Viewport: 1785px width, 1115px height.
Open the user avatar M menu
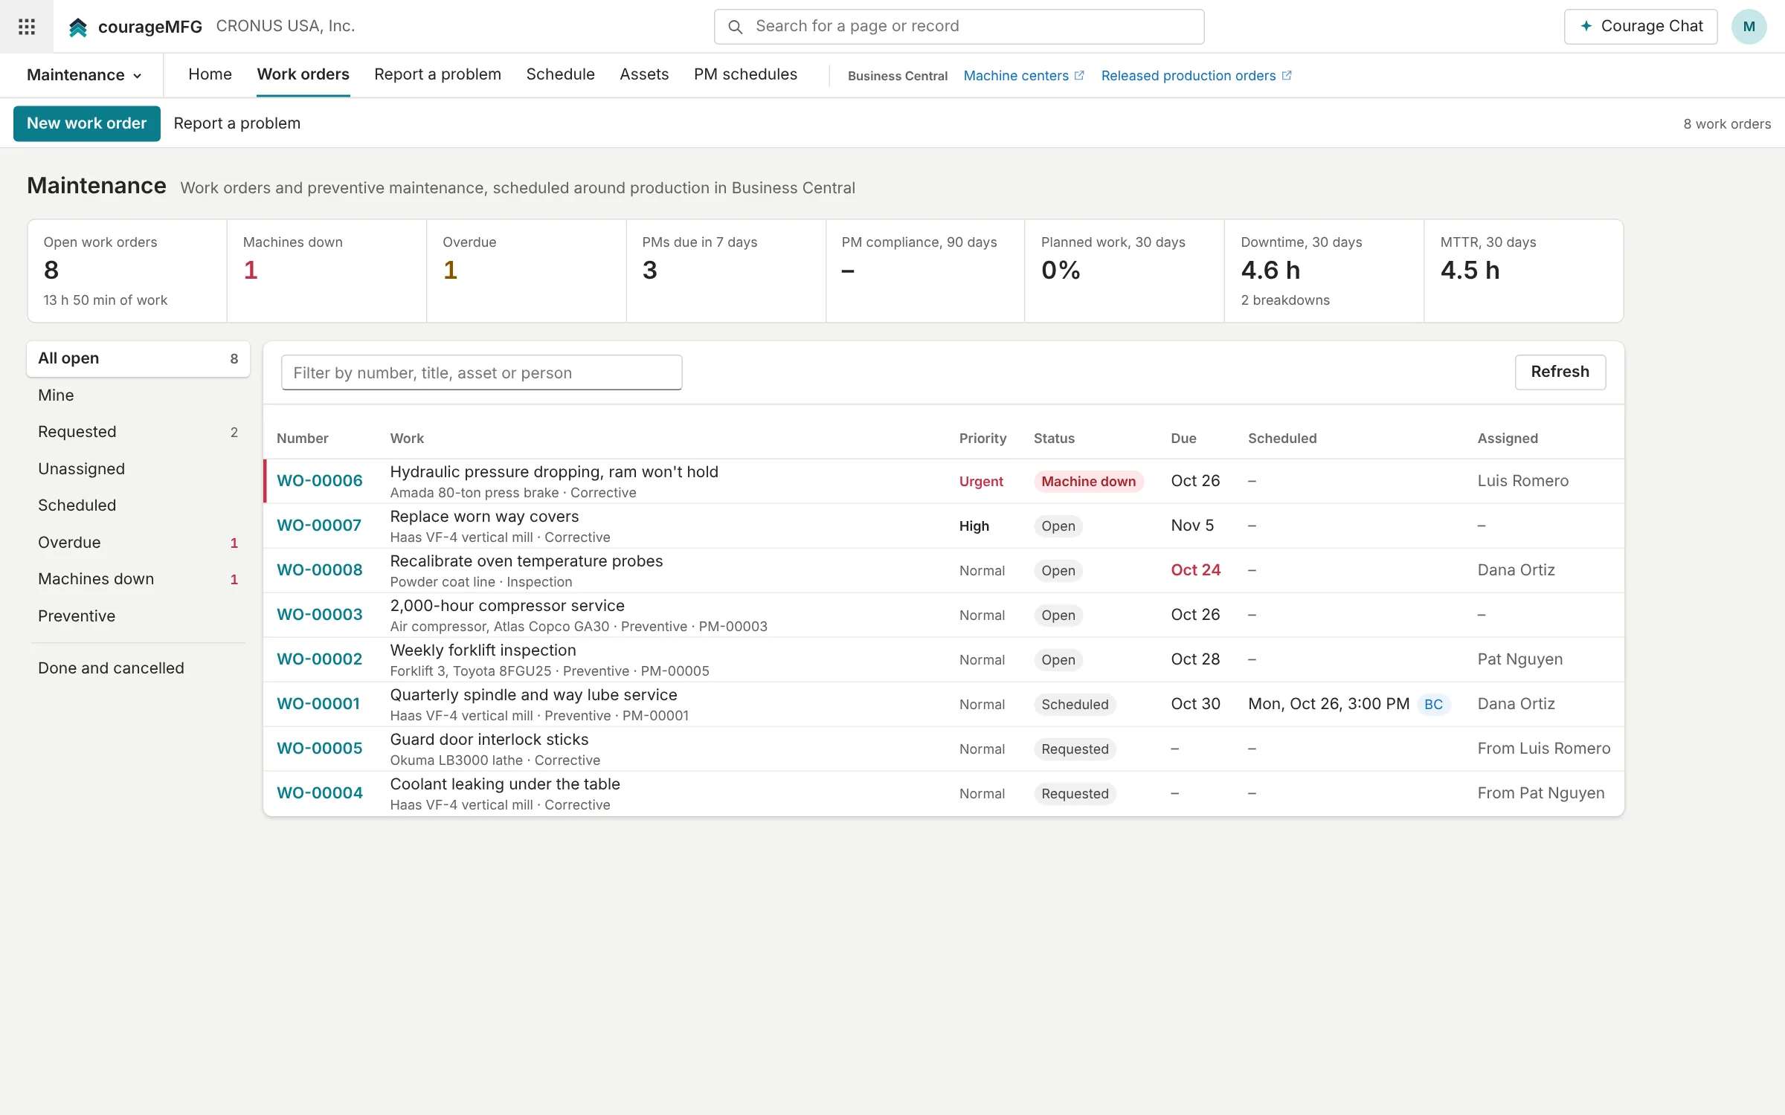(1749, 27)
